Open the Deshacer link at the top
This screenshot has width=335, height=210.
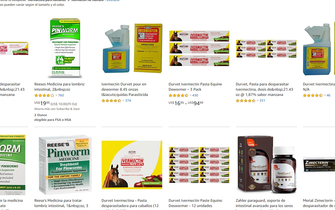(113, 1)
